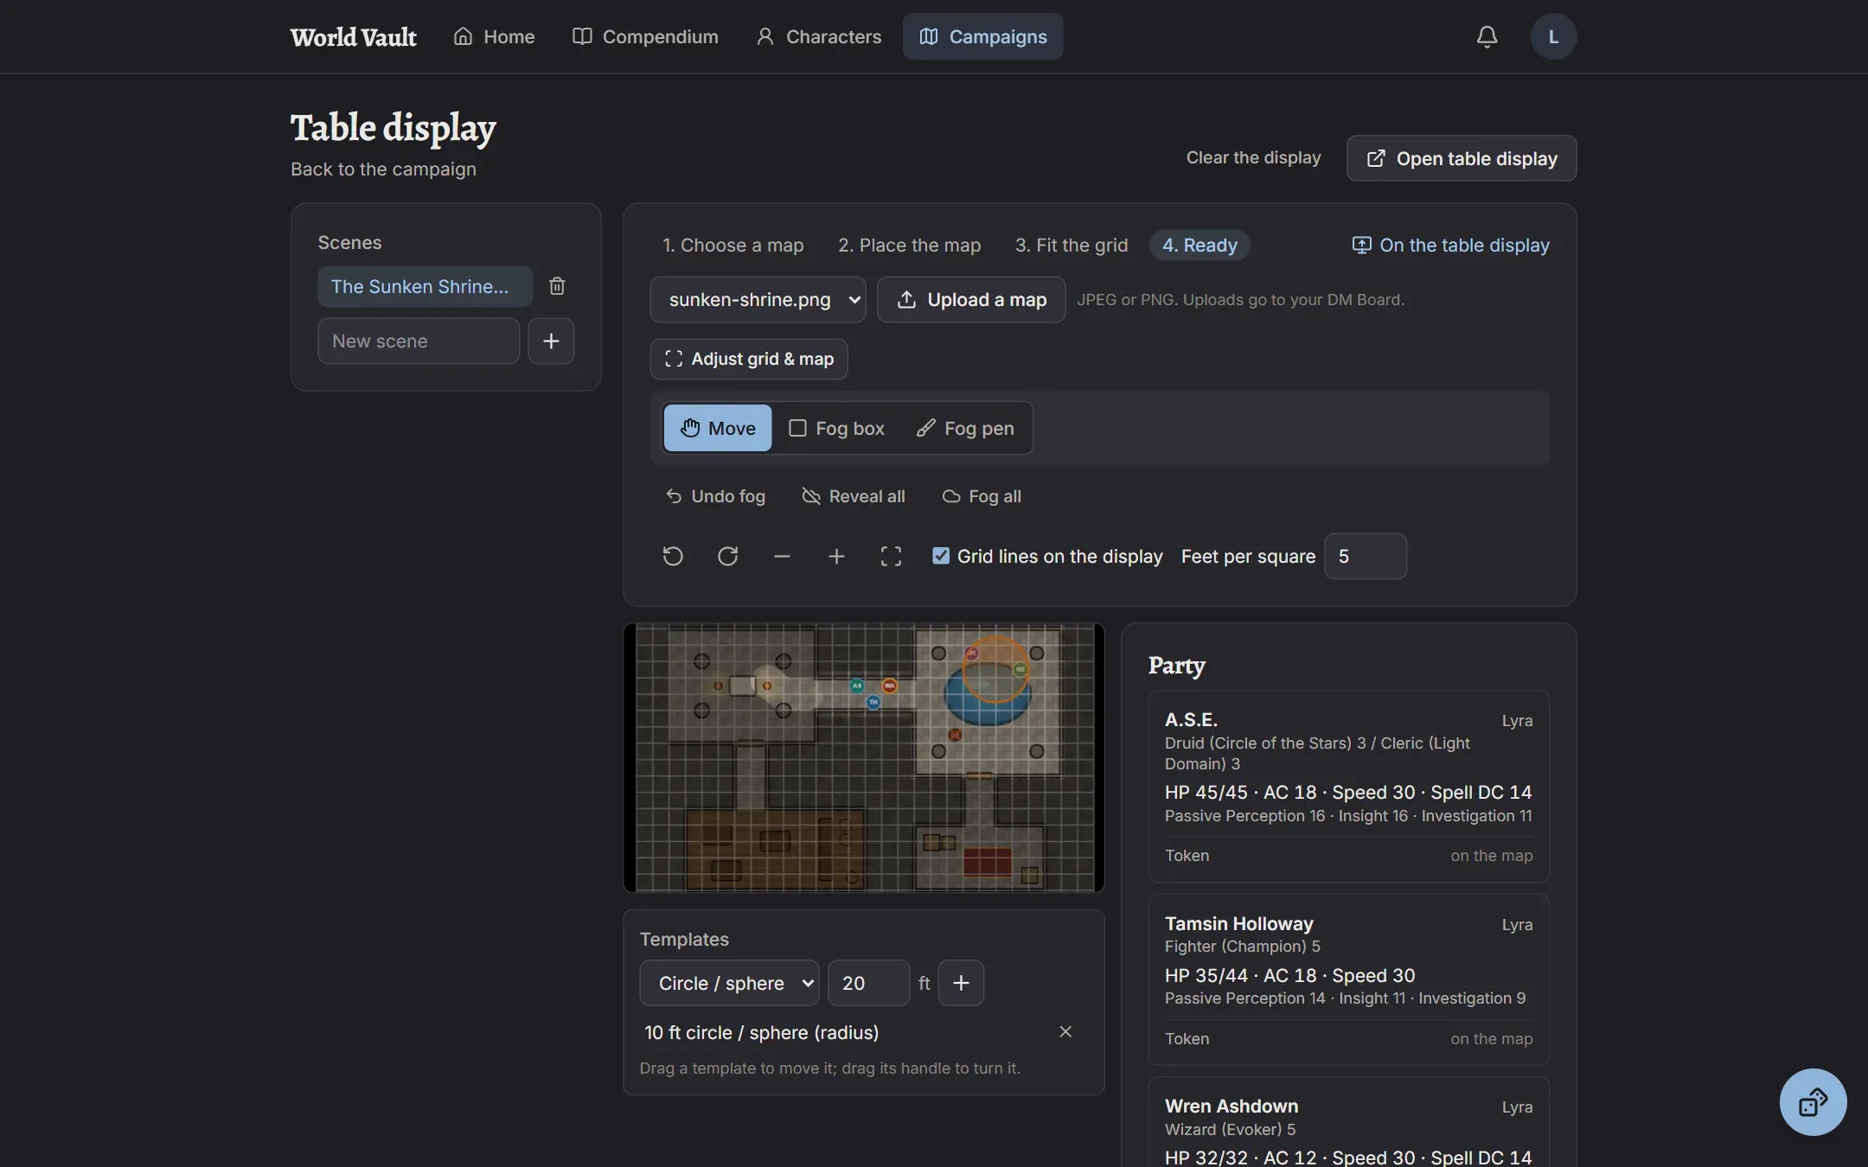The width and height of the screenshot is (1868, 1167).
Task: Click the On the table display toggle
Action: (x=1451, y=245)
